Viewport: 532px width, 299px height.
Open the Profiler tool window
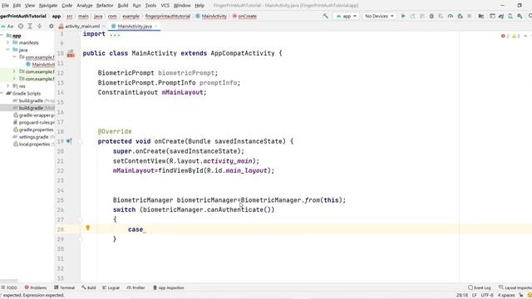pyautogui.click(x=135, y=287)
